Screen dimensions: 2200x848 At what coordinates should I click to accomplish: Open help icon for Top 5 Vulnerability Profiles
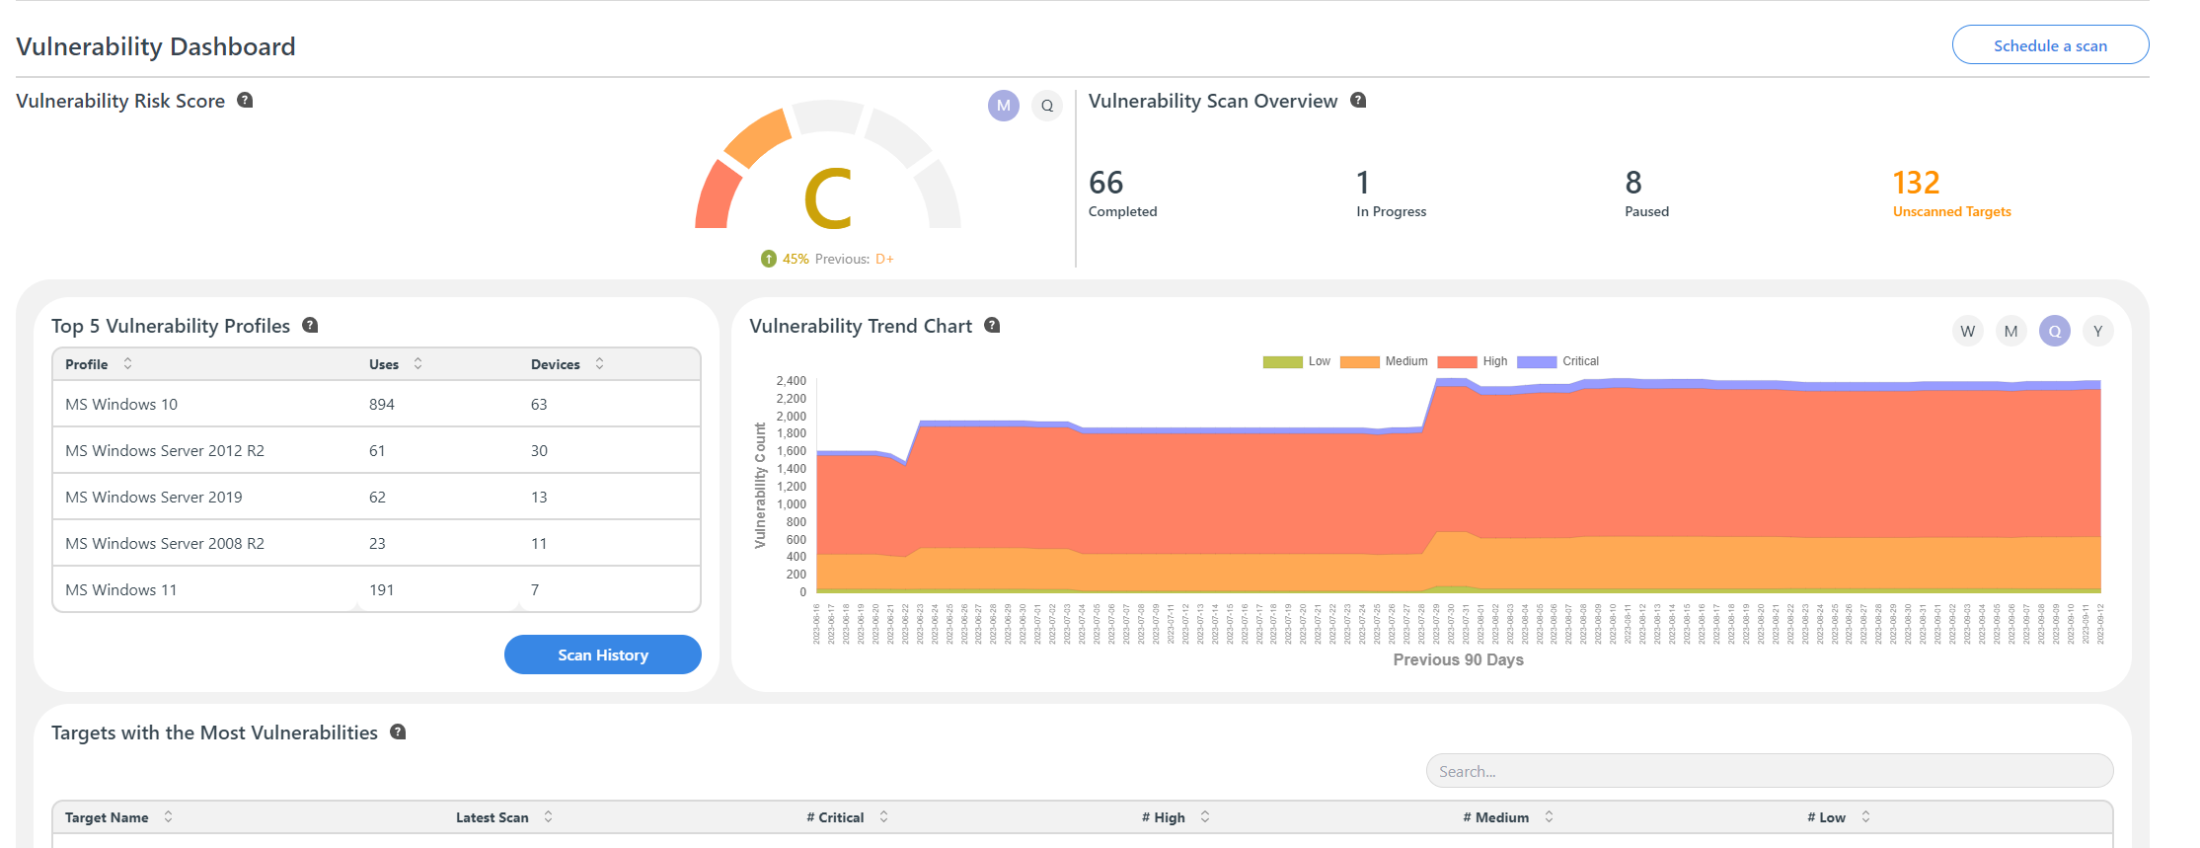(x=310, y=325)
